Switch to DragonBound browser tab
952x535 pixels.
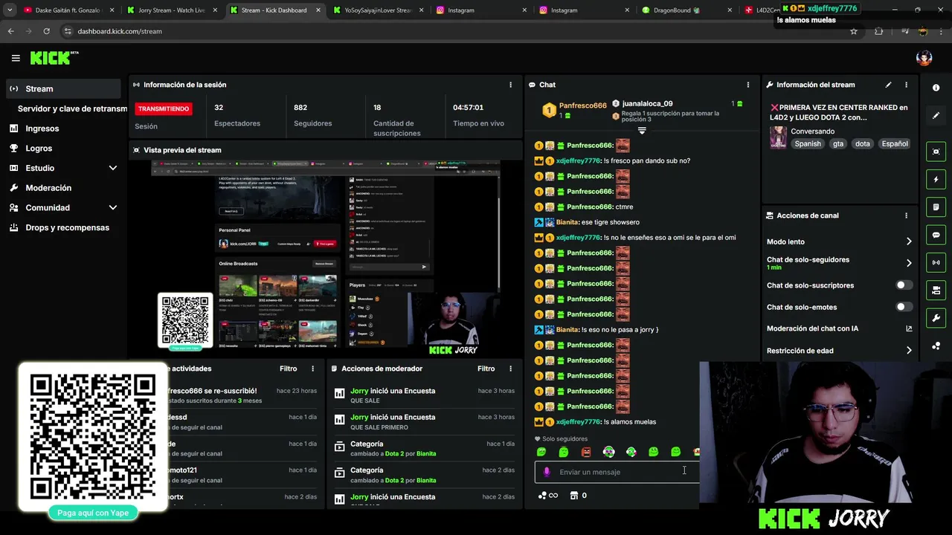[x=686, y=10]
